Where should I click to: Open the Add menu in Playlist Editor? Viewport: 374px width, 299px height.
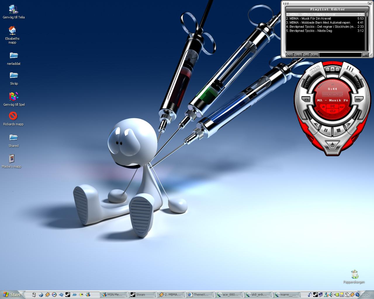pos(289,55)
